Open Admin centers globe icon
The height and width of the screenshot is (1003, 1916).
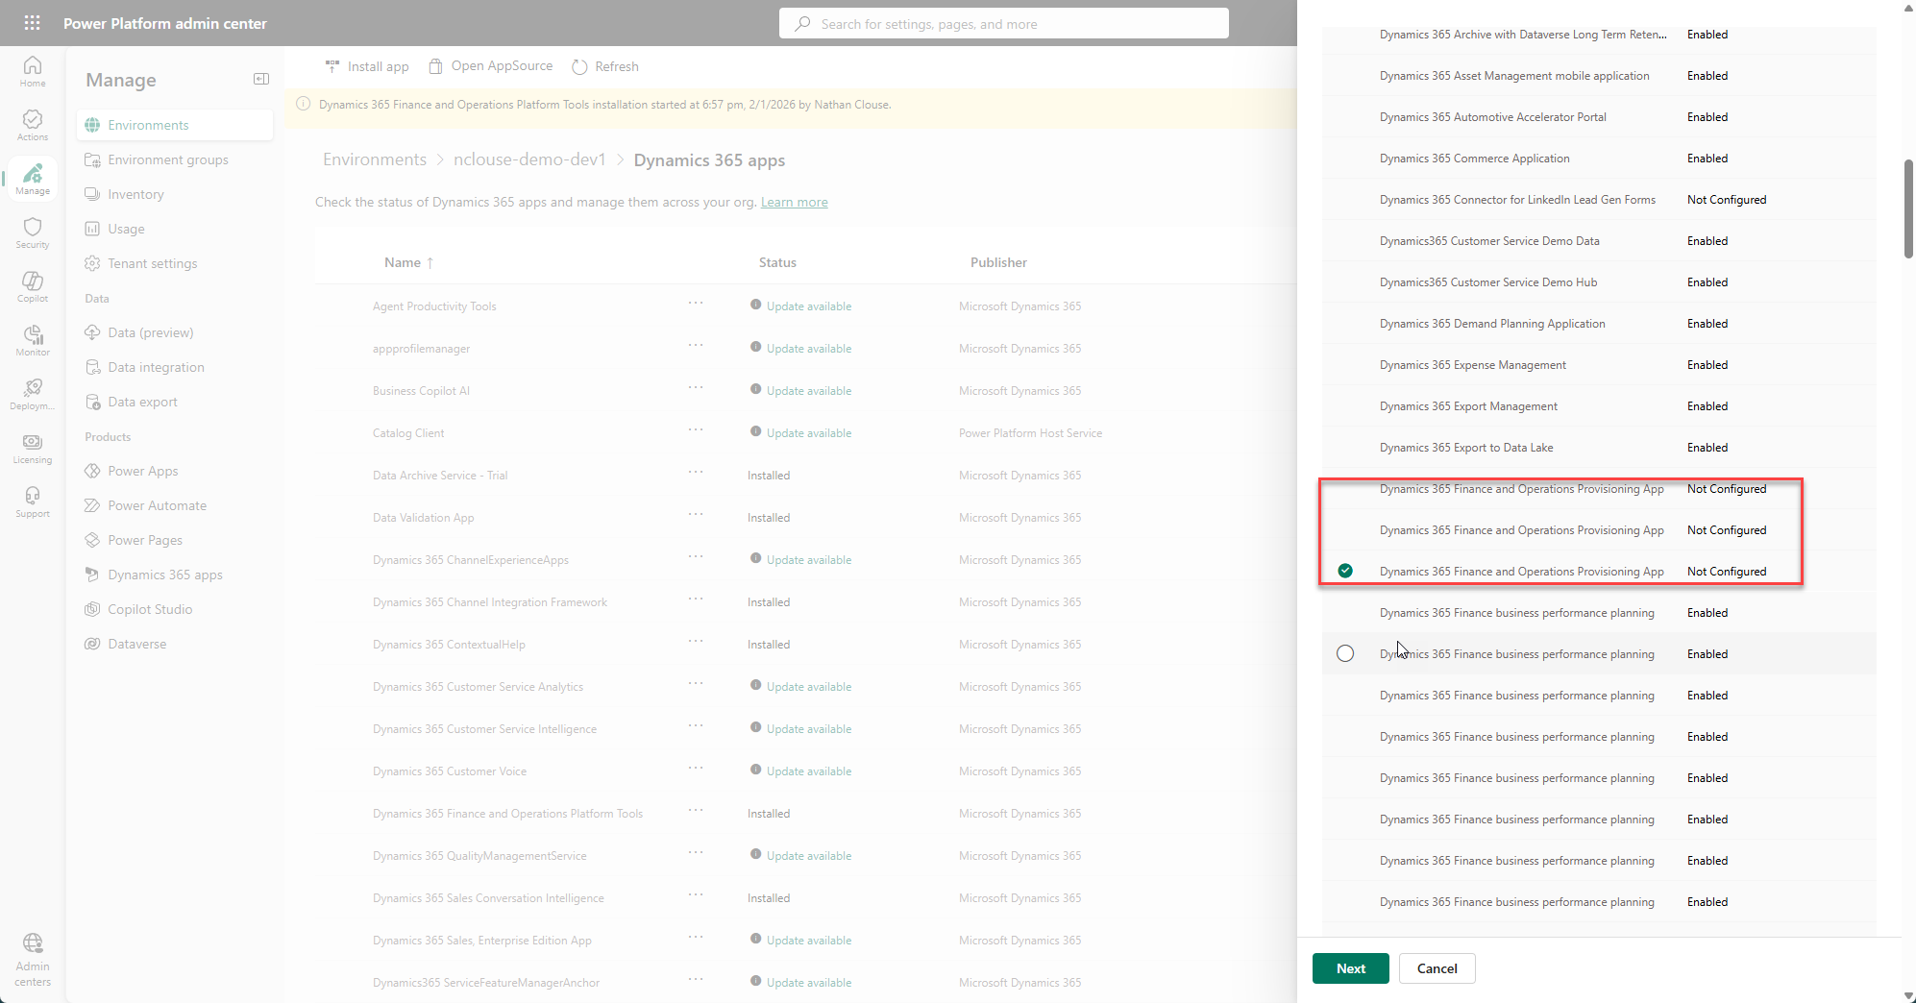(x=33, y=958)
